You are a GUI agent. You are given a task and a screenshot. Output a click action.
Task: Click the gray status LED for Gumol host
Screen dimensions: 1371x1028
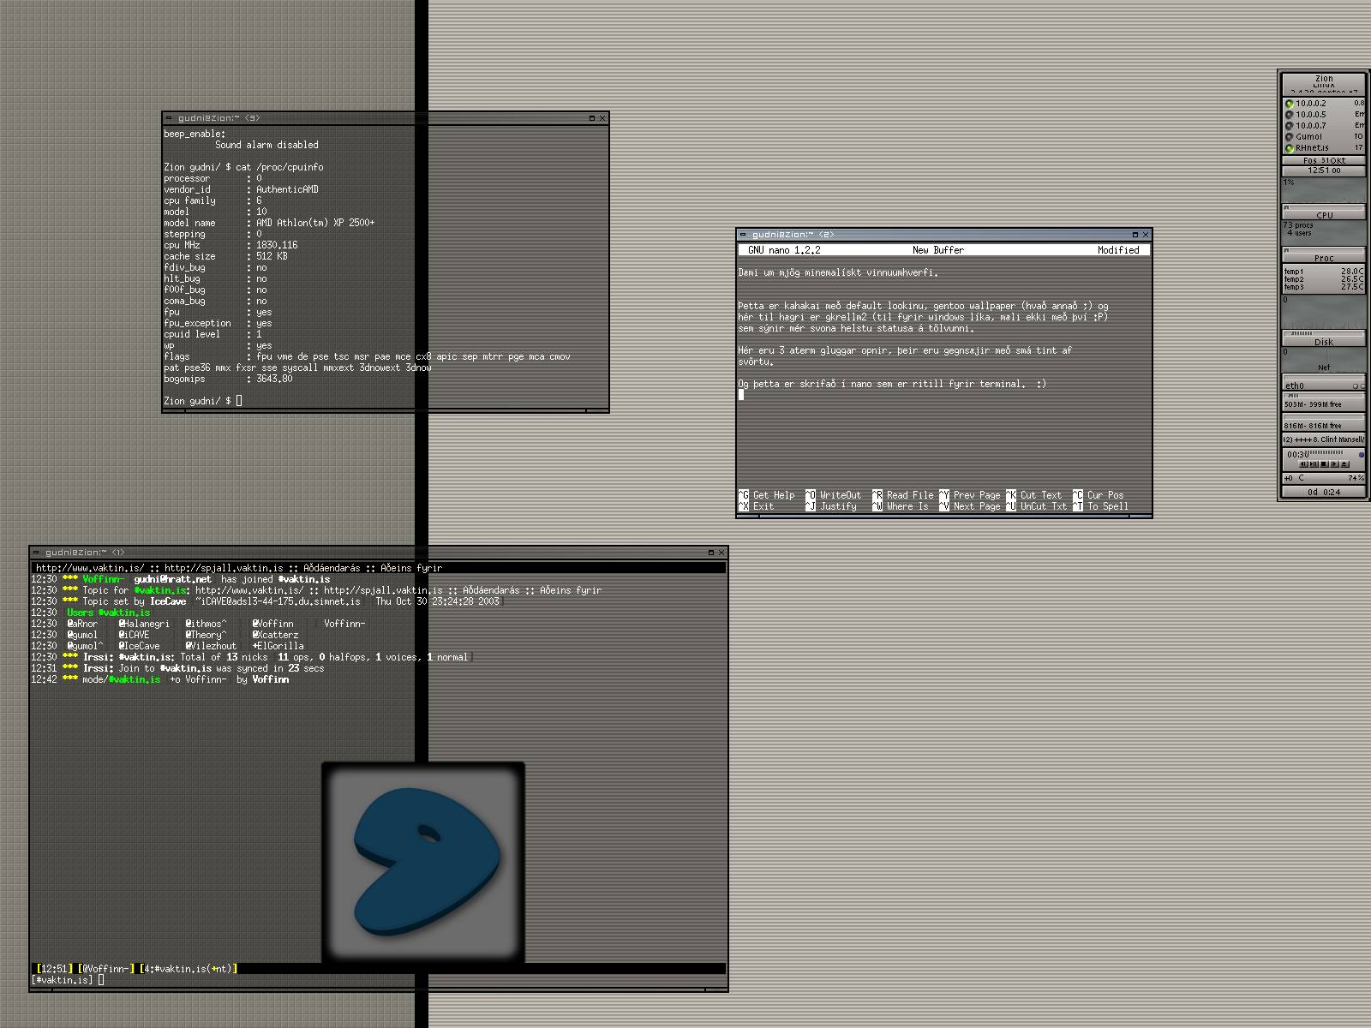click(x=1289, y=137)
